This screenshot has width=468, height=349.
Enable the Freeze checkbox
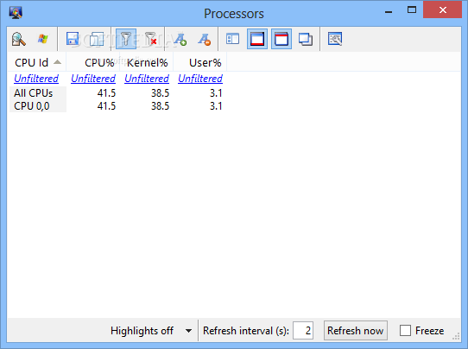[405, 331]
